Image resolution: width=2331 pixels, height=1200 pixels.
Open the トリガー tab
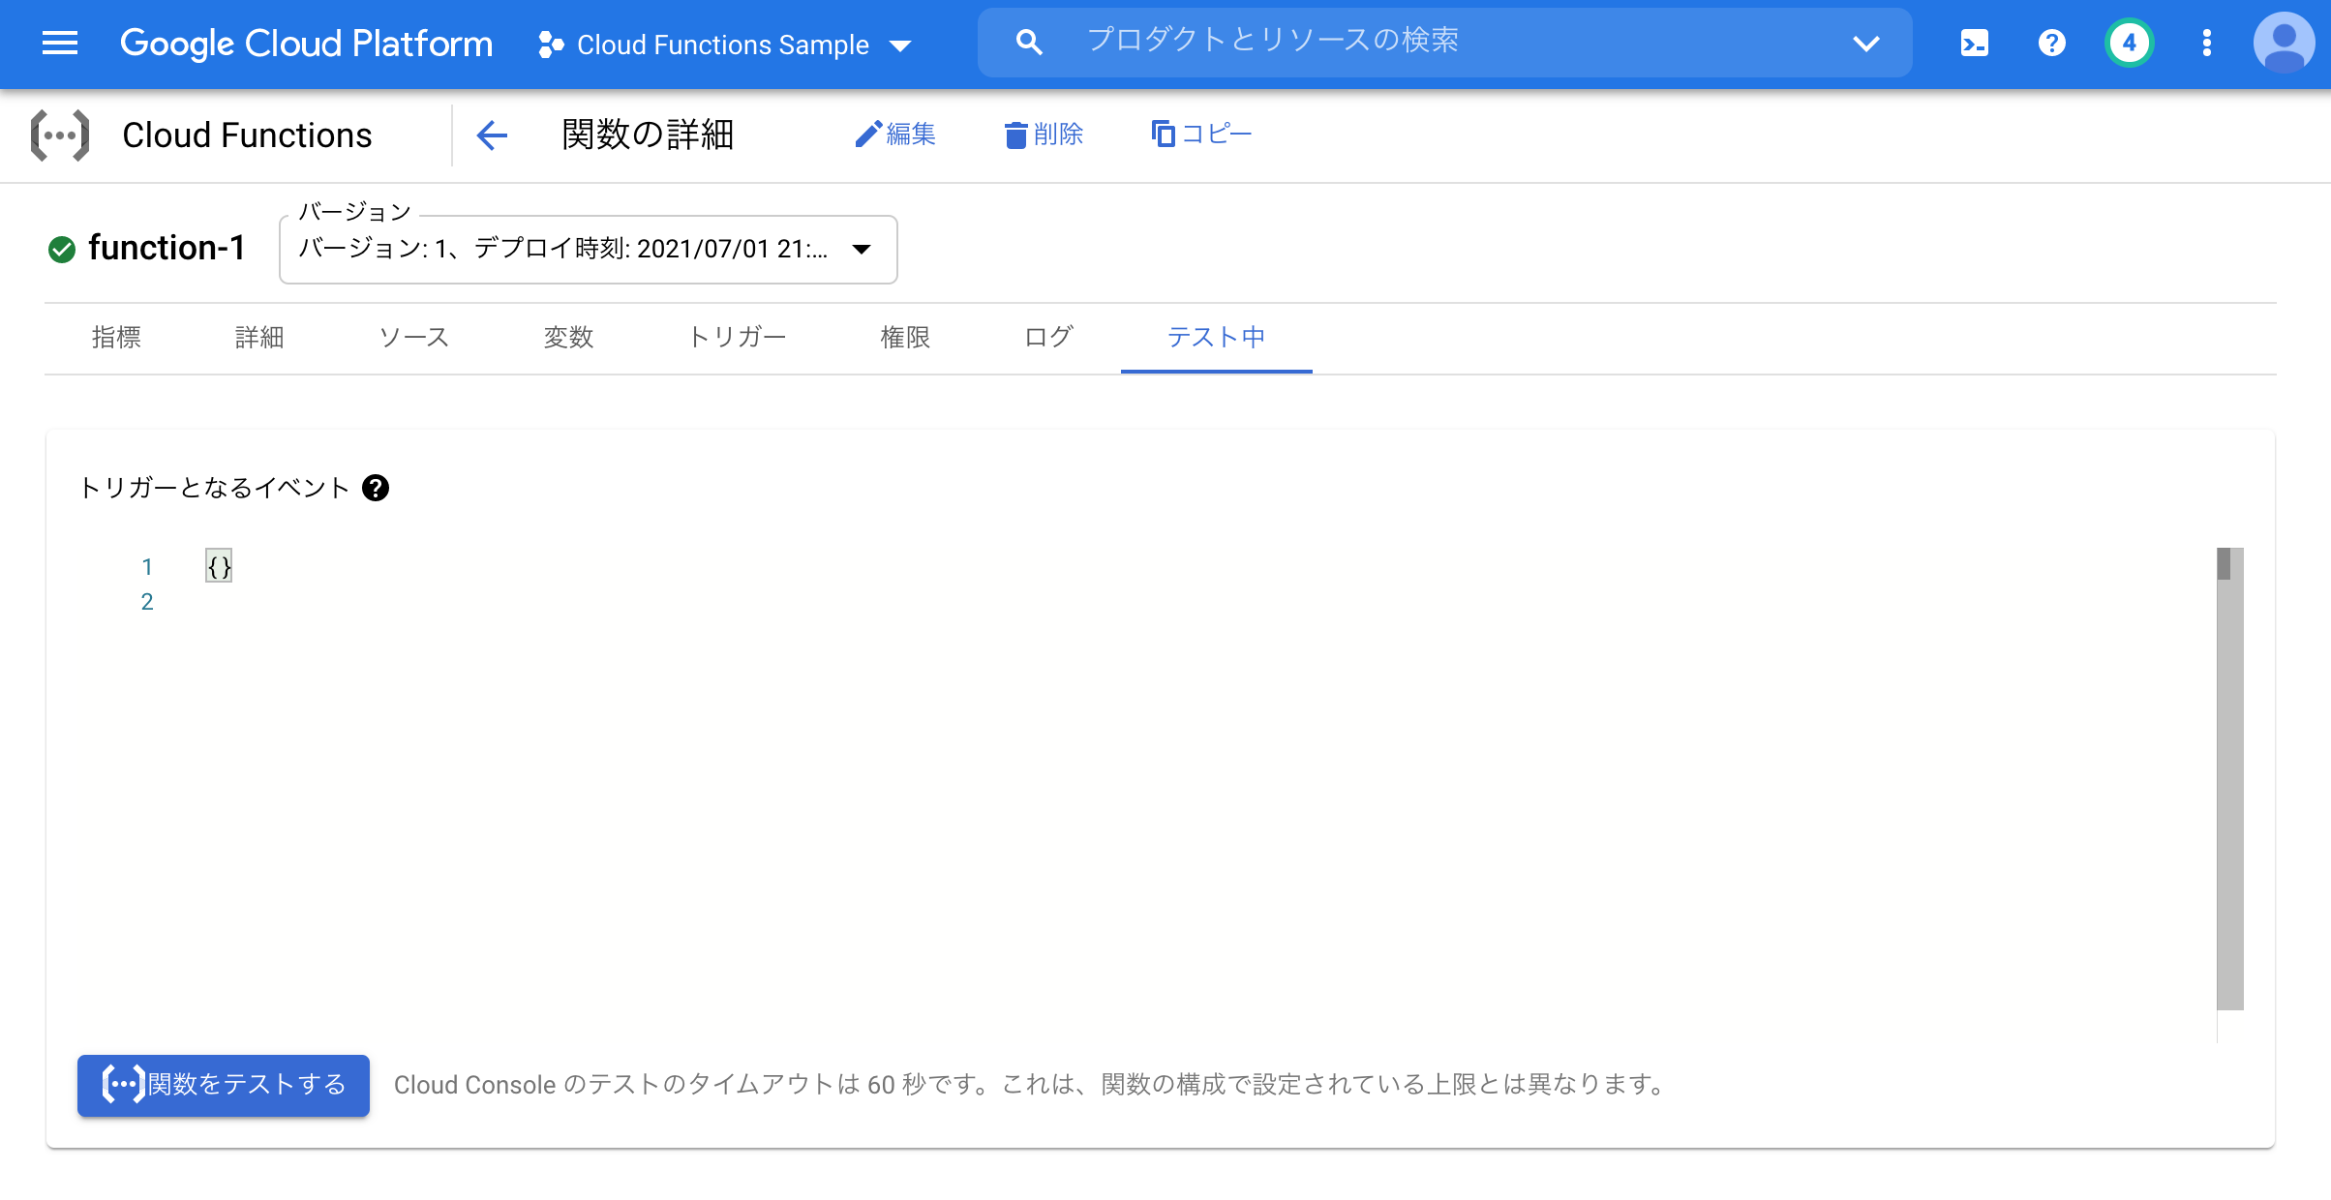pyautogui.click(x=738, y=338)
